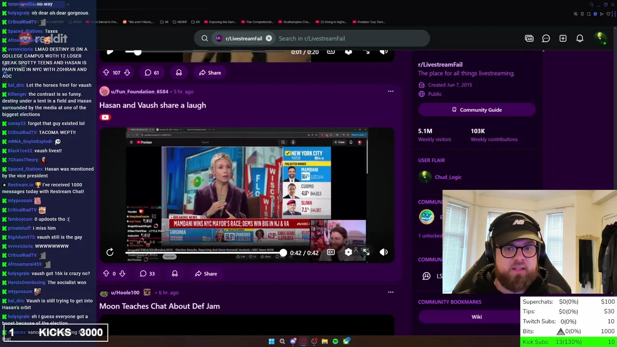
Task: Mute the 0:42 video volume
Action: click(x=384, y=253)
